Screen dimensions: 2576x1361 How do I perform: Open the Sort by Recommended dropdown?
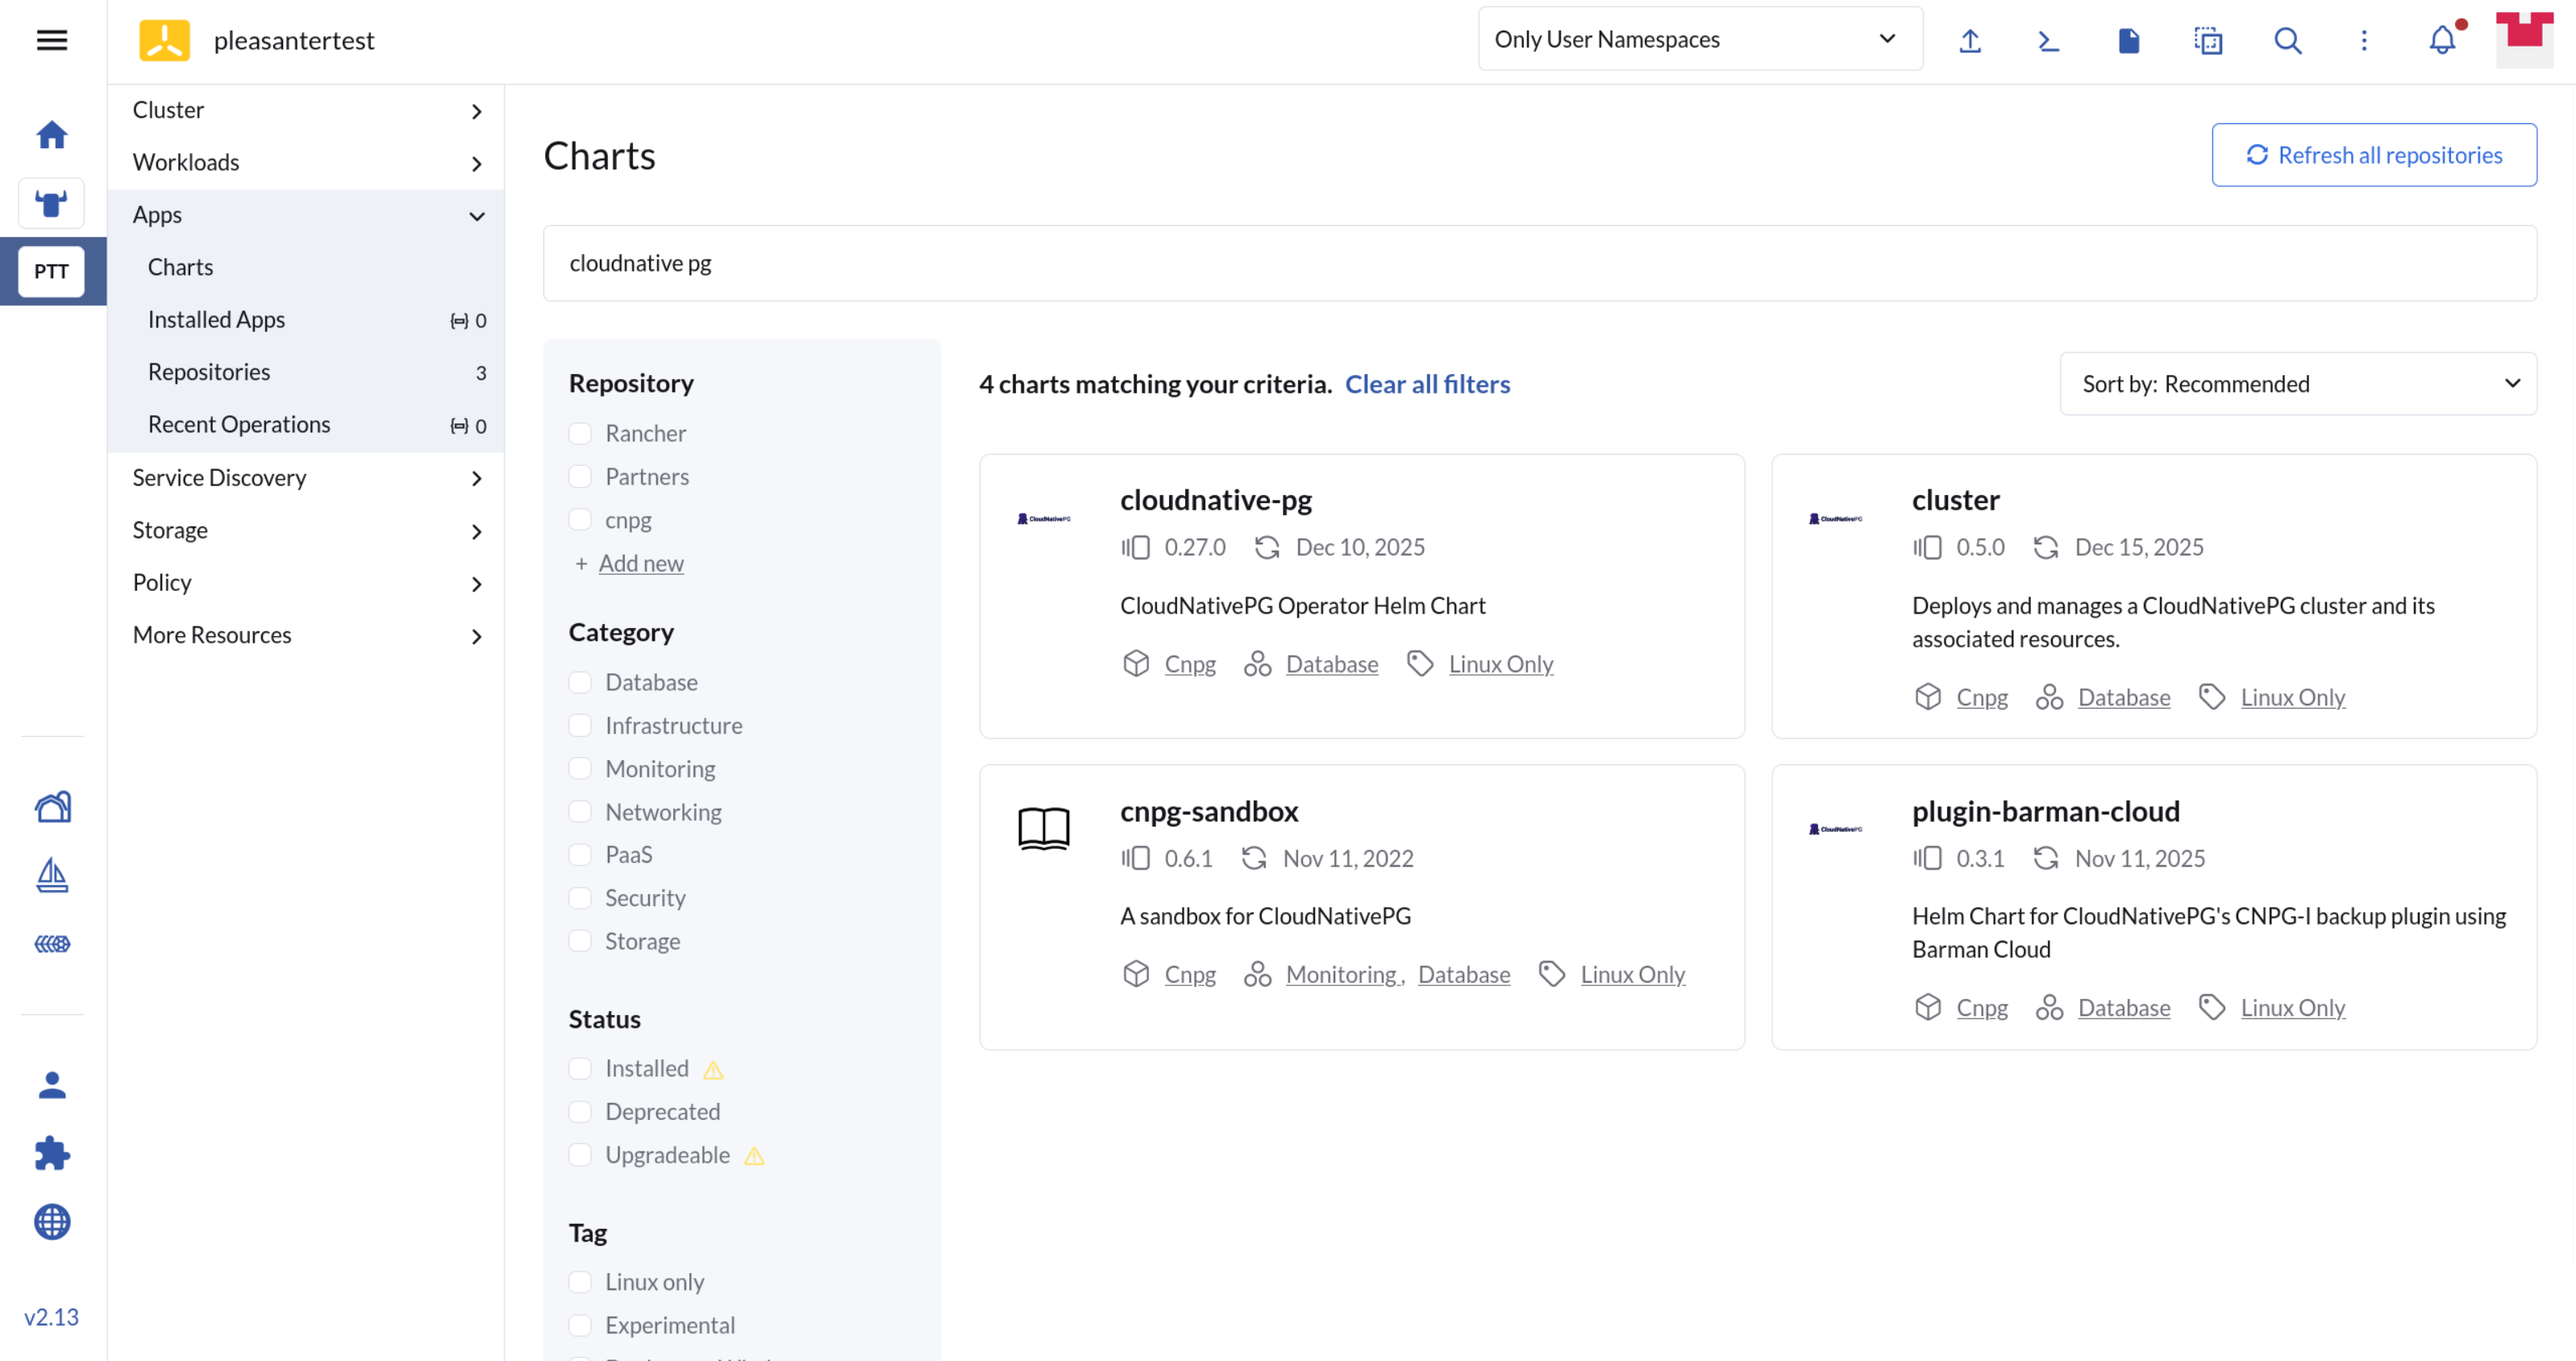[x=2297, y=384]
